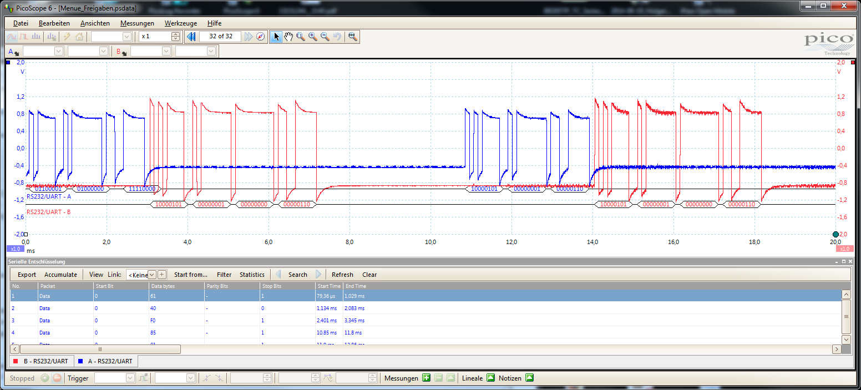Viewport: 861px width, 390px height.
Task: Show rulers legend next to Lineale
Action: [491, 378]
